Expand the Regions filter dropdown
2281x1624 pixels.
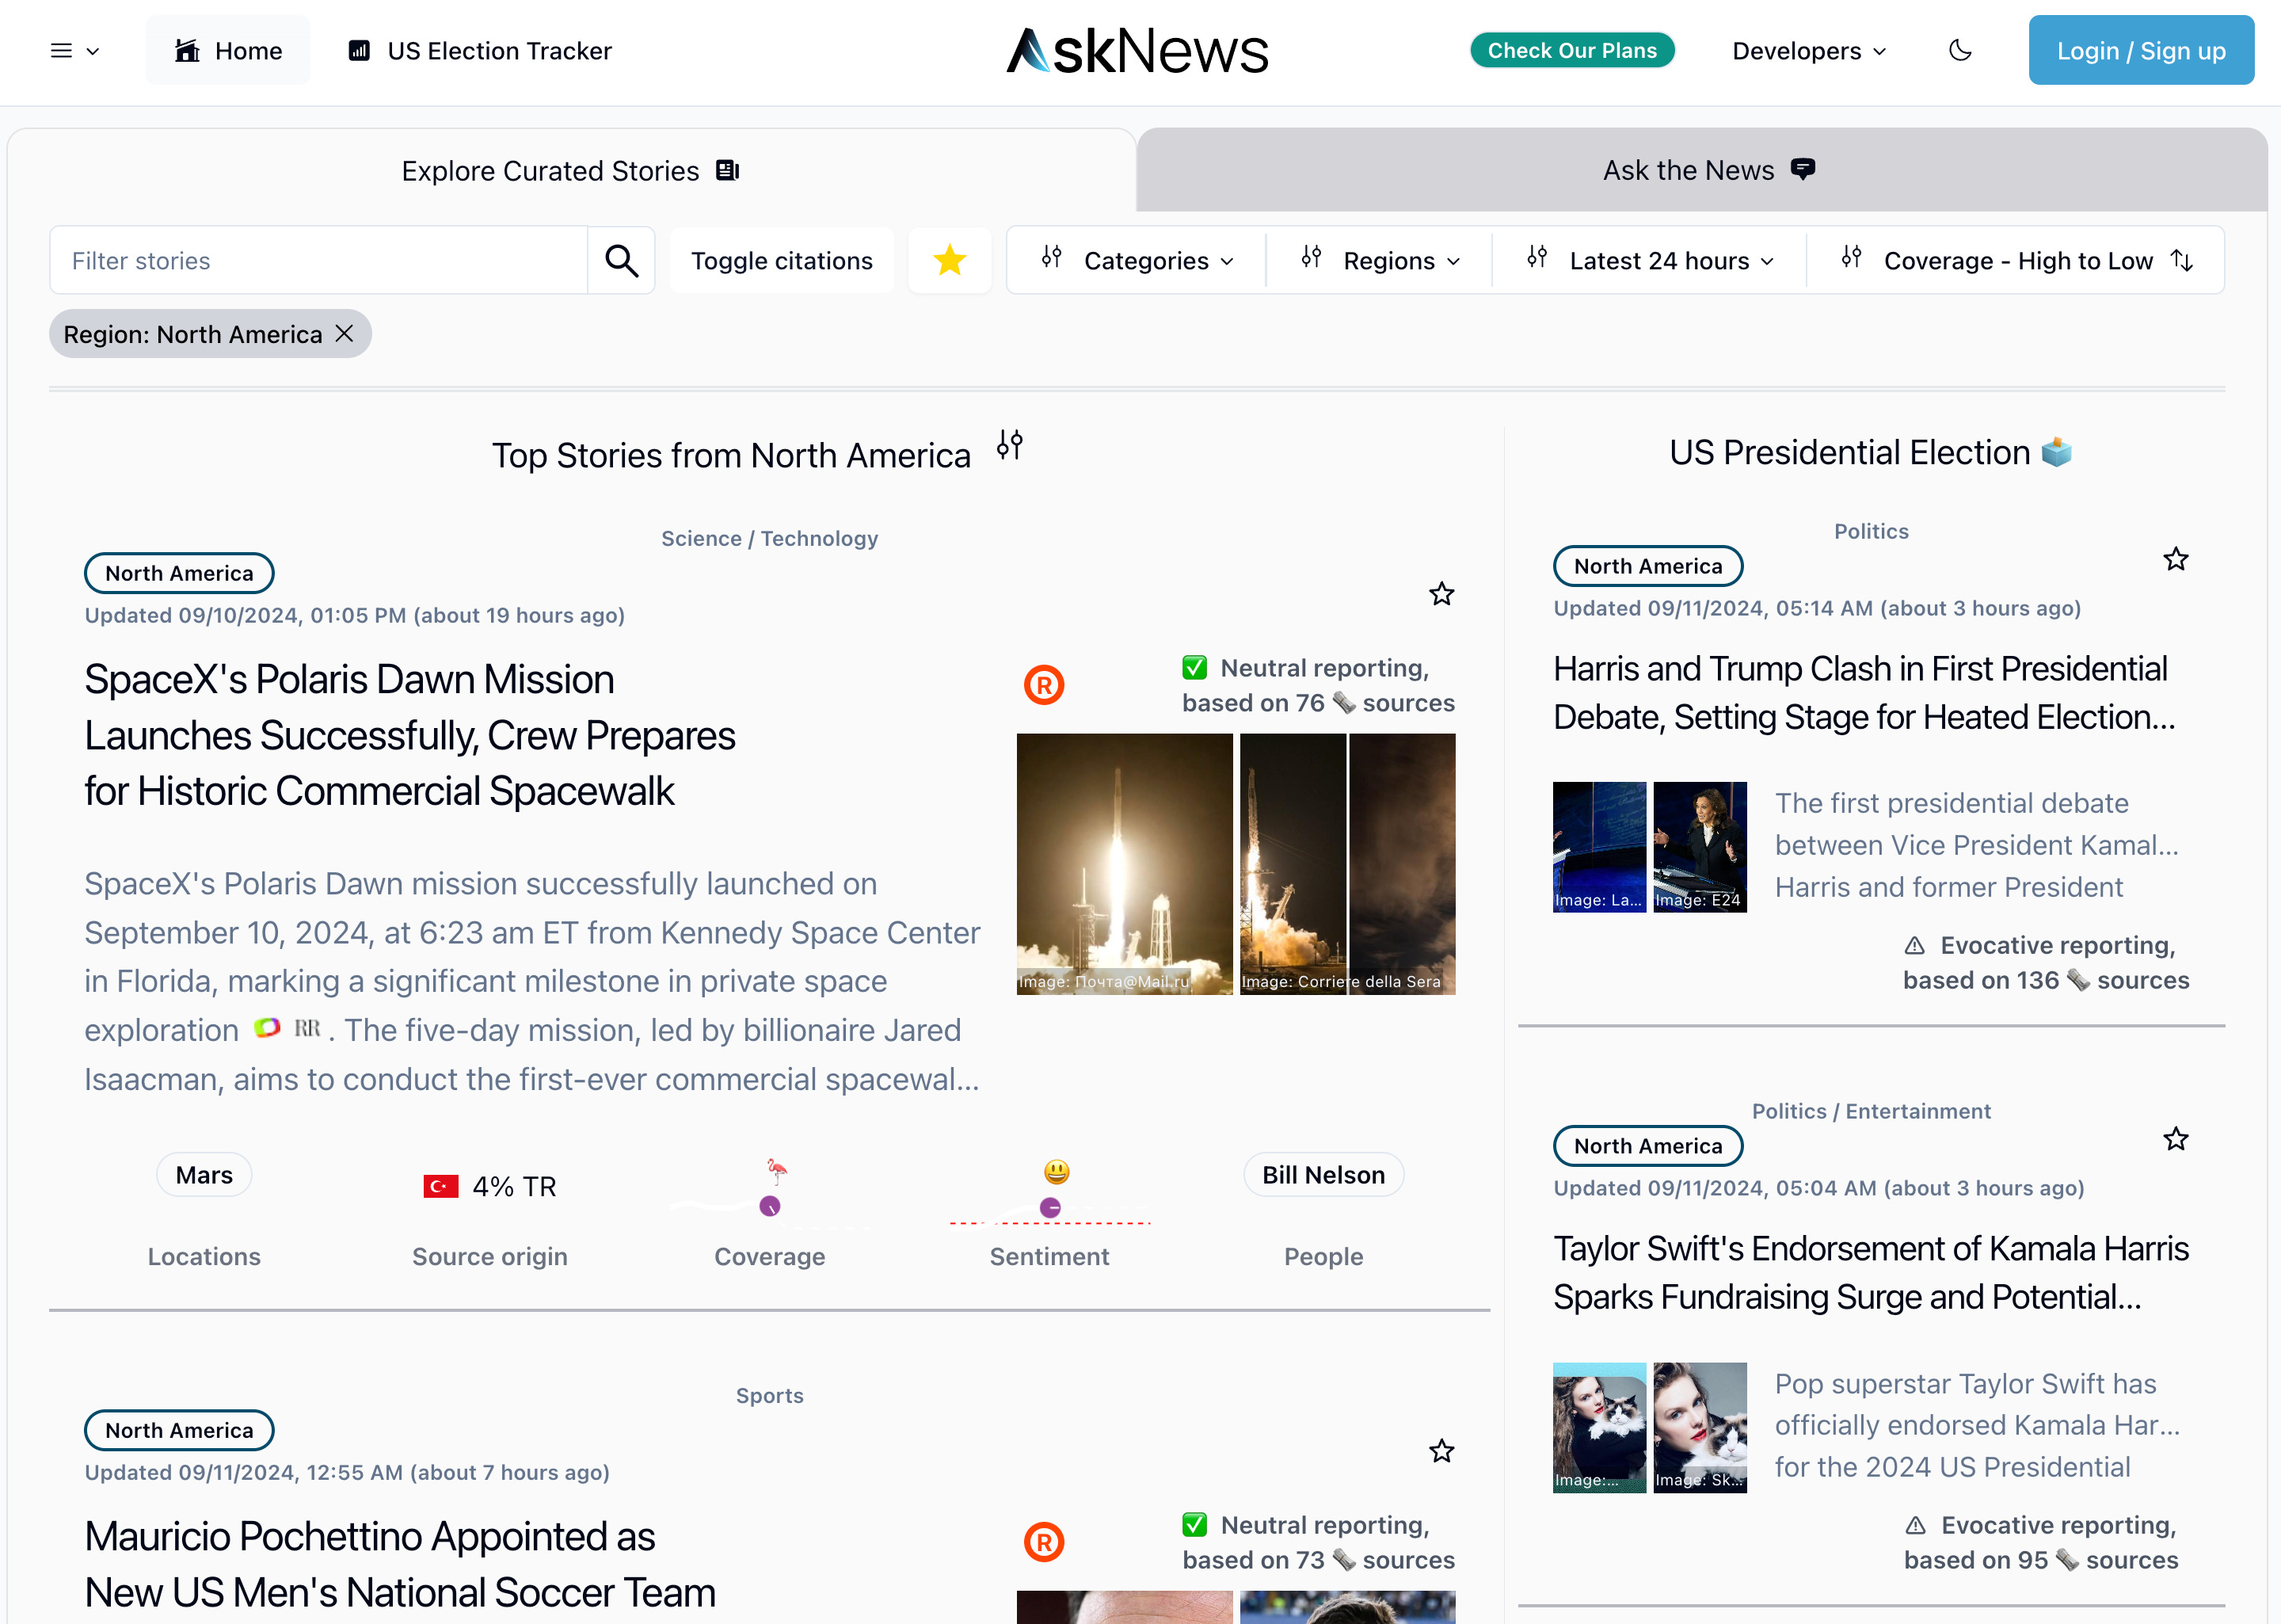point(1380,260)
